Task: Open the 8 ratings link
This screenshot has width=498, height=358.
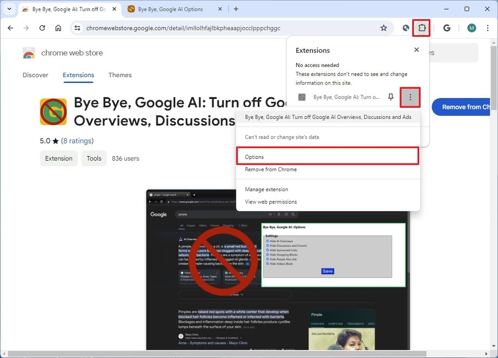Action: point(77,141)
